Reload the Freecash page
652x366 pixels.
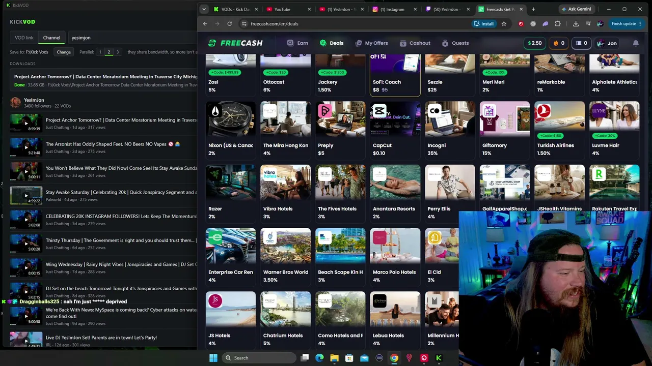(x=229, y=23)
